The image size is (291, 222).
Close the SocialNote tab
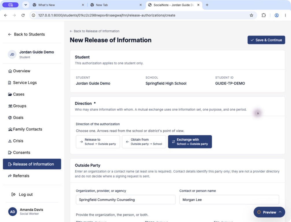pyautogui.click(x=199, y=5)
